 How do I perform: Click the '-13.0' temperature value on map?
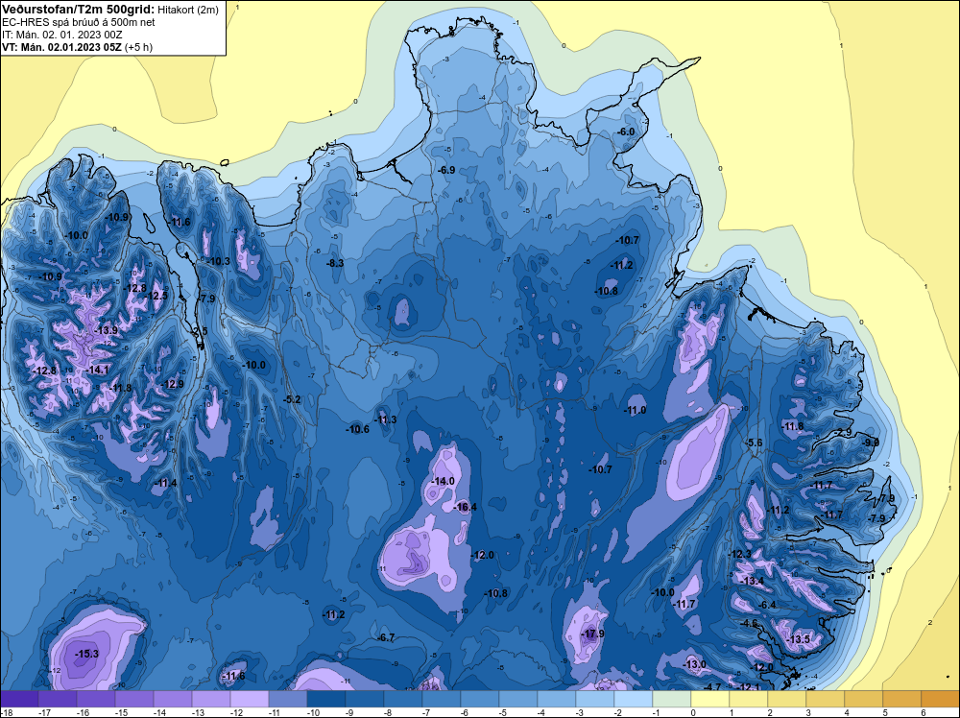coord(694,664)
